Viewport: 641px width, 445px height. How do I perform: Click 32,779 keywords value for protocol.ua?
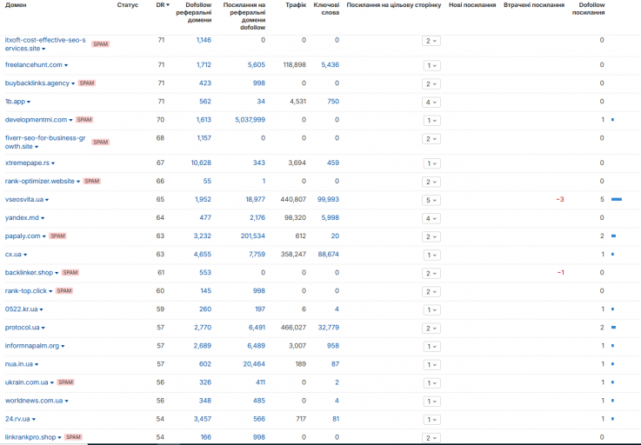(328, 328)
